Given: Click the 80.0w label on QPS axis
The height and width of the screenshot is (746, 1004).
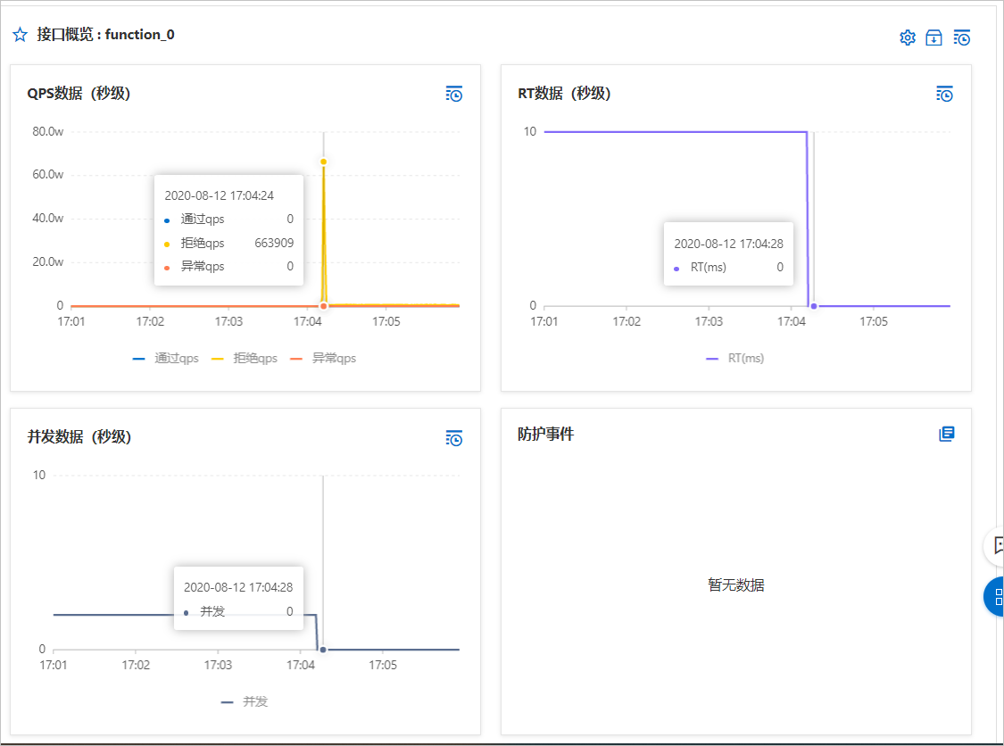Looking at the screenshot, I should pos(48,131).
